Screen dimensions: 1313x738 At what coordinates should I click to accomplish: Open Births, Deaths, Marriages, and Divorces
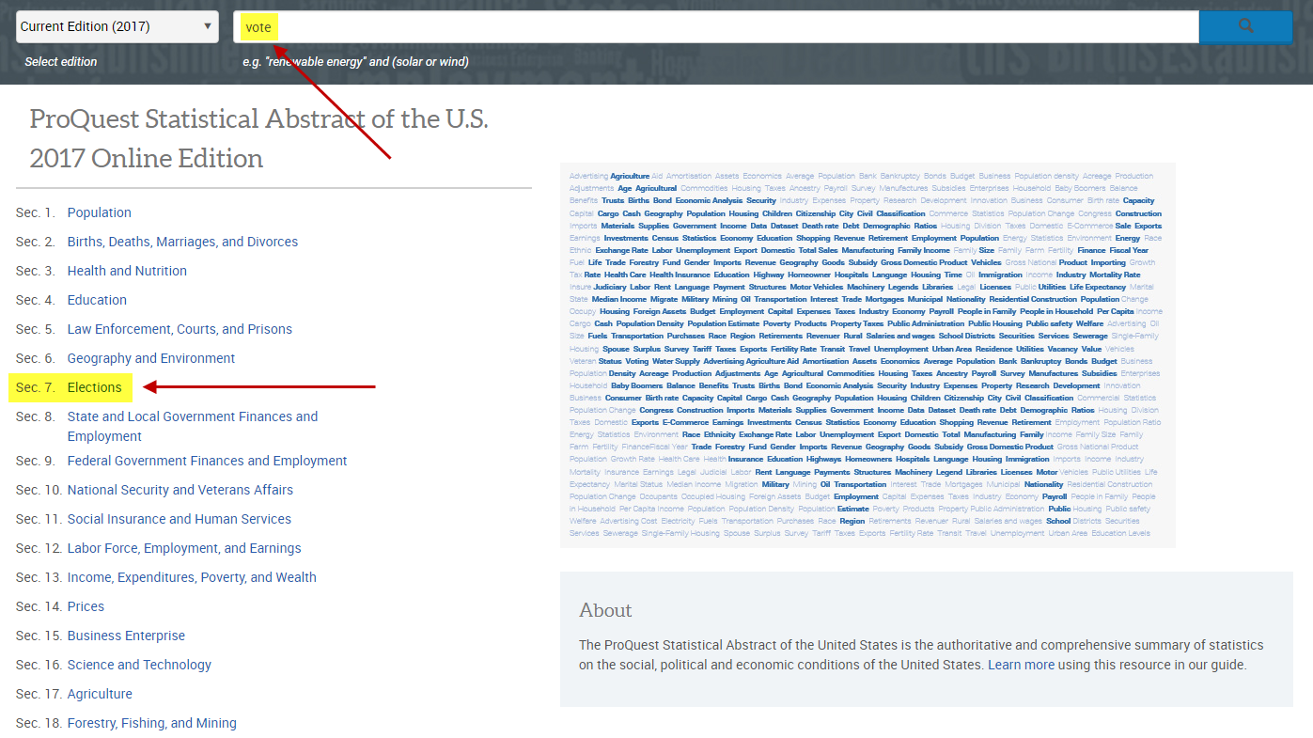coord(182,242)
